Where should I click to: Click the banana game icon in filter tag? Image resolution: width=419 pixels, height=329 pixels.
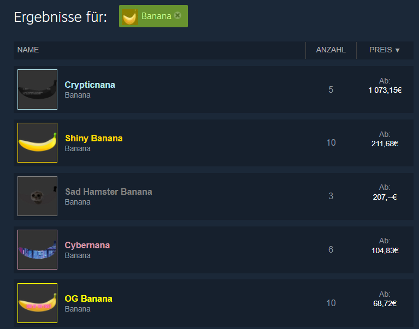click(x=130, y=16)
